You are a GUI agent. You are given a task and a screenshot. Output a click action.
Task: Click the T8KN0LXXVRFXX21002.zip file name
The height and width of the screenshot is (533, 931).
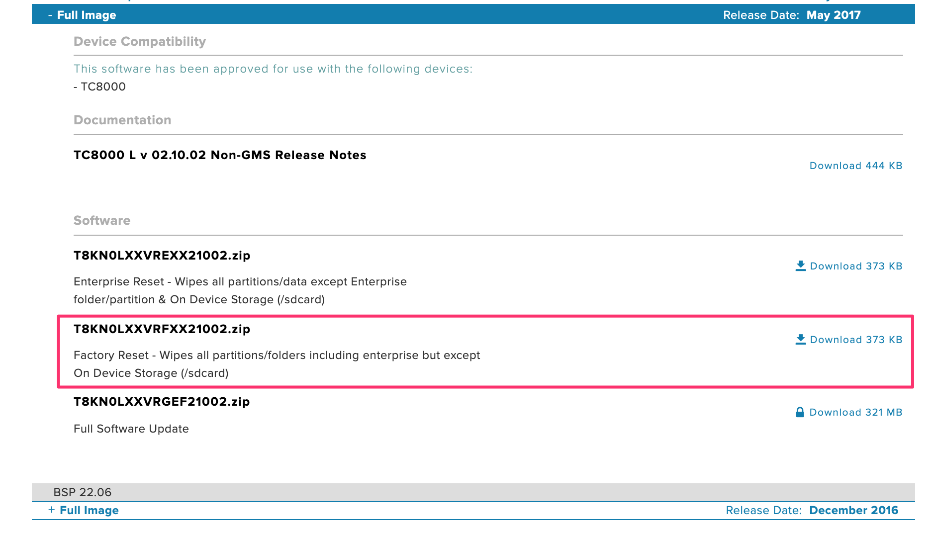(x=162, y=329)
